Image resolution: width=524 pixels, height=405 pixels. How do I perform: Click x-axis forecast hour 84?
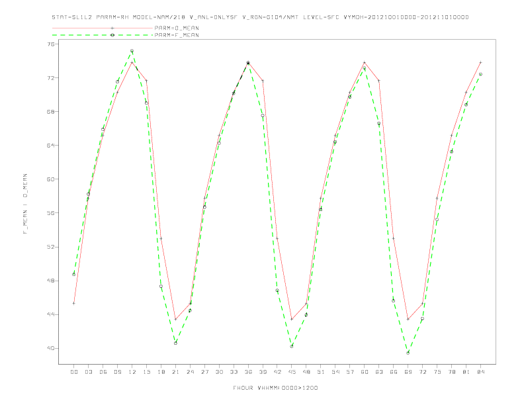pyautogui.click(x=480, y=372)
